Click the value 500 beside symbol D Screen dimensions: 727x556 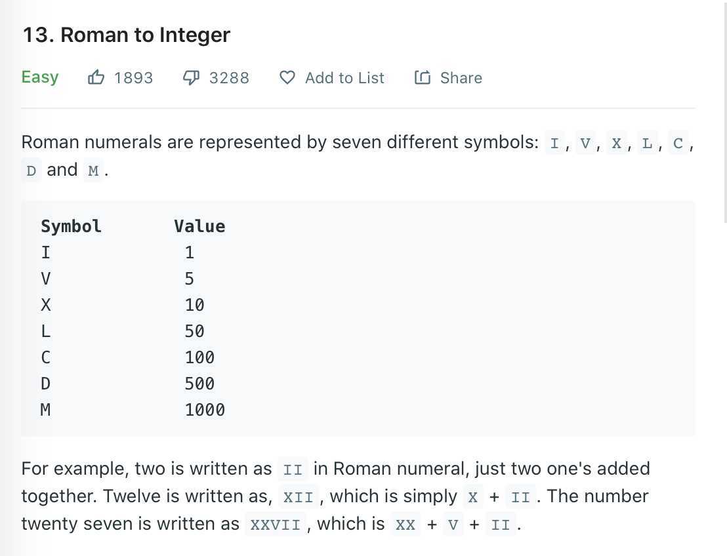(x=199, y=384)
